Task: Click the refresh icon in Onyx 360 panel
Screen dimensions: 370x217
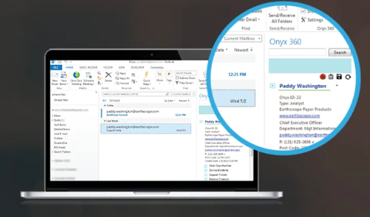Action: (347, 76)
